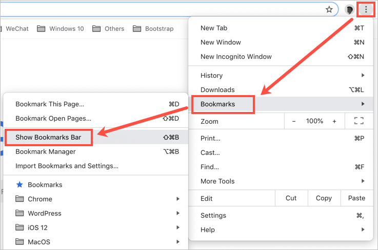Expand the Chrome bookmarks folder submenu

(x=40, y=199)
